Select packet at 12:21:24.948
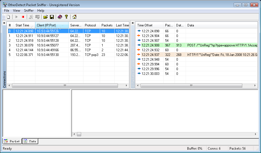The width and height of the screenshot is (261, 153). (197, 60)
